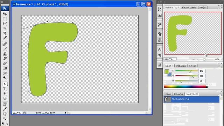
Task: Select the Eraser tool
Action: 5,63
